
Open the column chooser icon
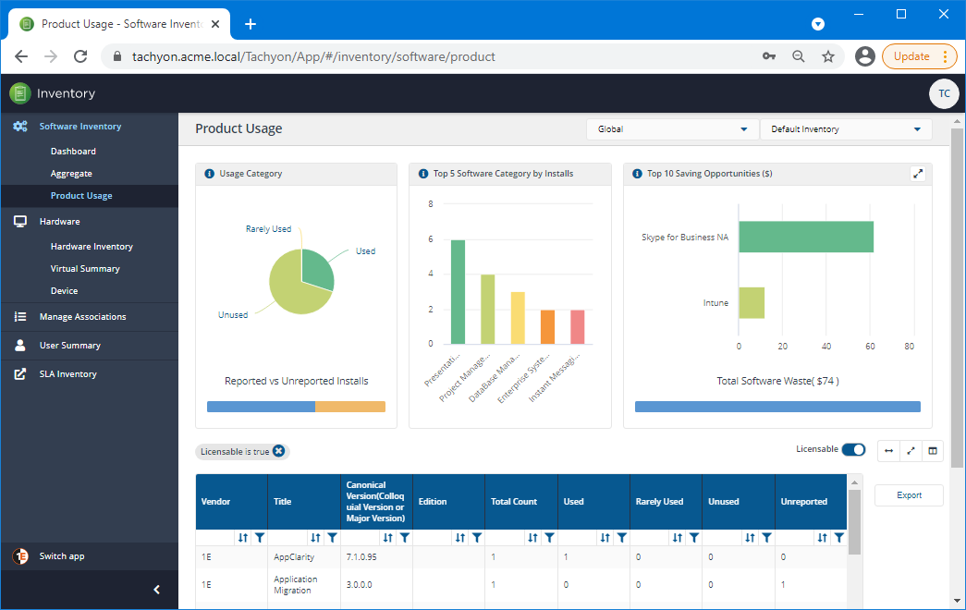[x=933, y=451]
